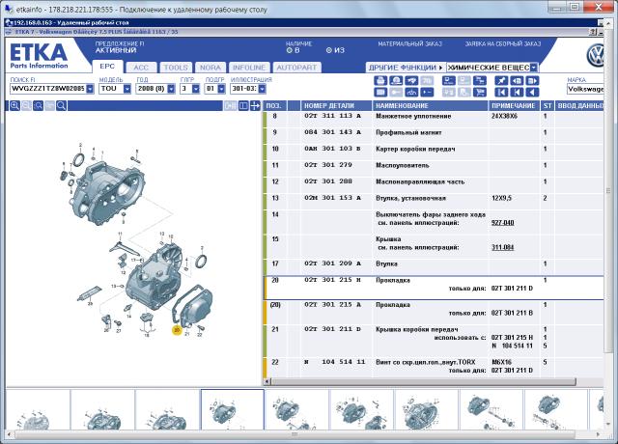Click ЗАЯВКА НА СБОРНЫЙ ЗАКАЗ header link
Viewport: 618px width, 444px height.
[503, 43]
